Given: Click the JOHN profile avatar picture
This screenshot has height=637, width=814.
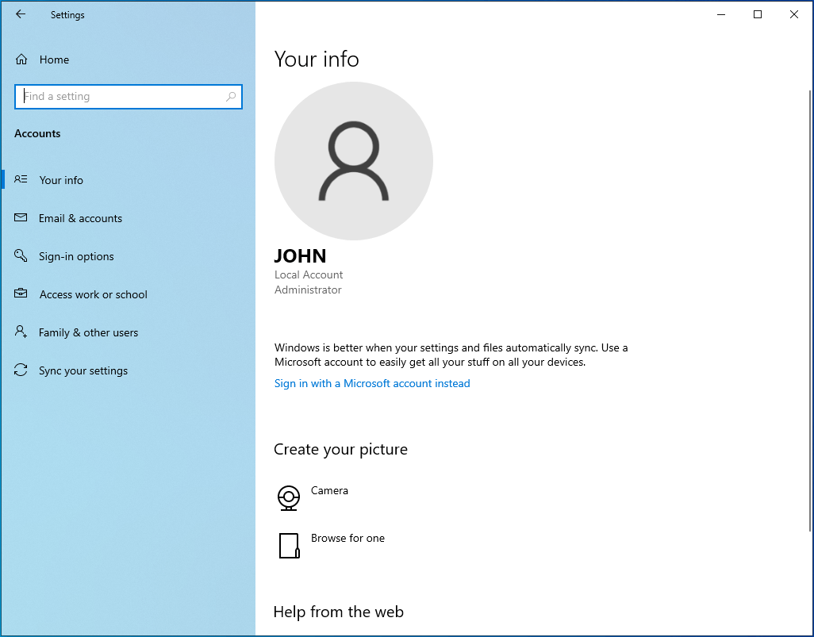Looking at the screenshot, I should click(x=354, y=161).
